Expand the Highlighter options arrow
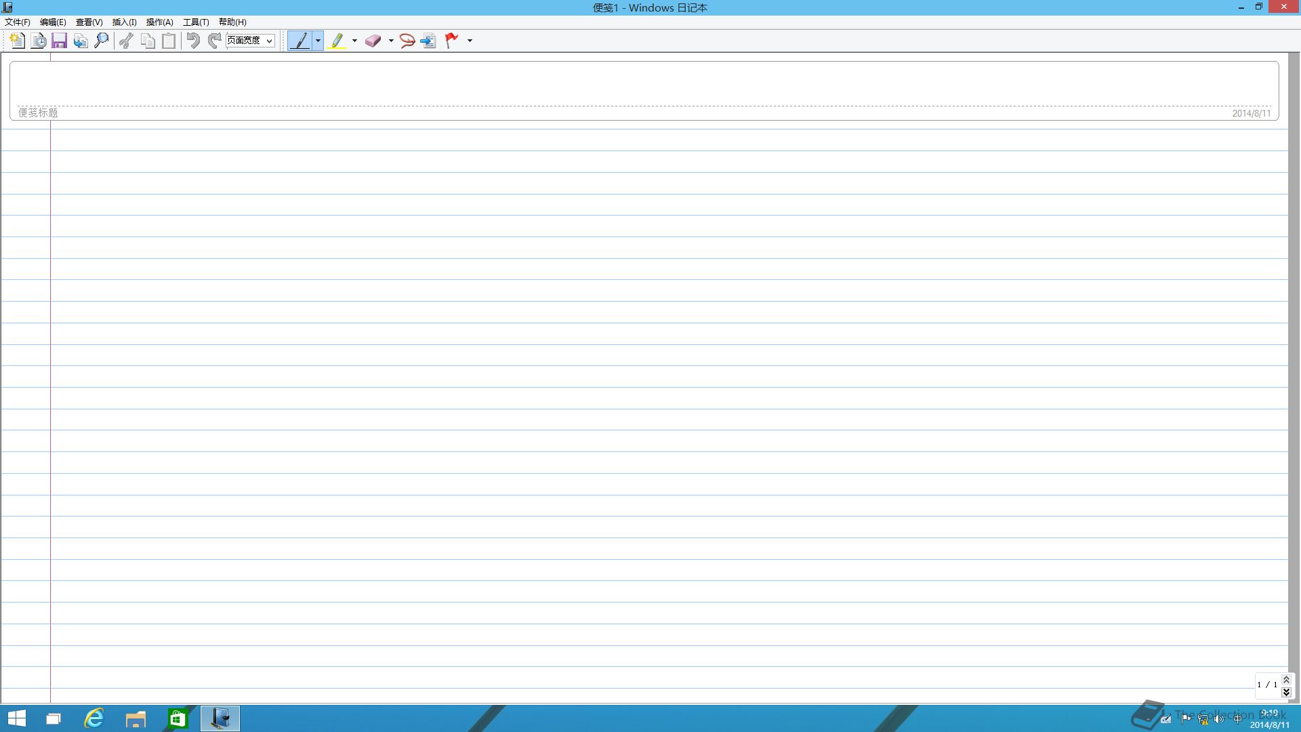The image size is (1301, 732). (354, 41)
